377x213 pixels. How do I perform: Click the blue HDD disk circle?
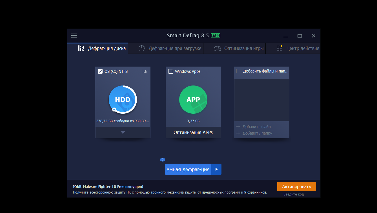coord(123,100)
